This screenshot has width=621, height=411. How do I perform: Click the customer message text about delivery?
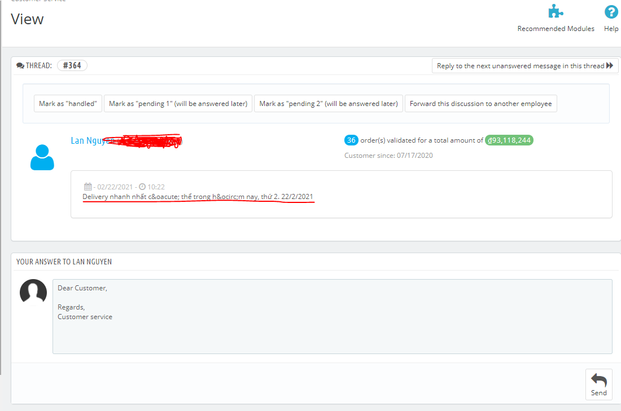[198, 197]
